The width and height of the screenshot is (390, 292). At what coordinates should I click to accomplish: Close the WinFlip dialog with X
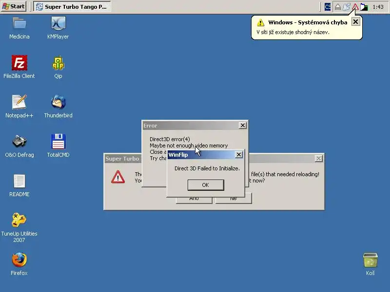click(239, 155)
